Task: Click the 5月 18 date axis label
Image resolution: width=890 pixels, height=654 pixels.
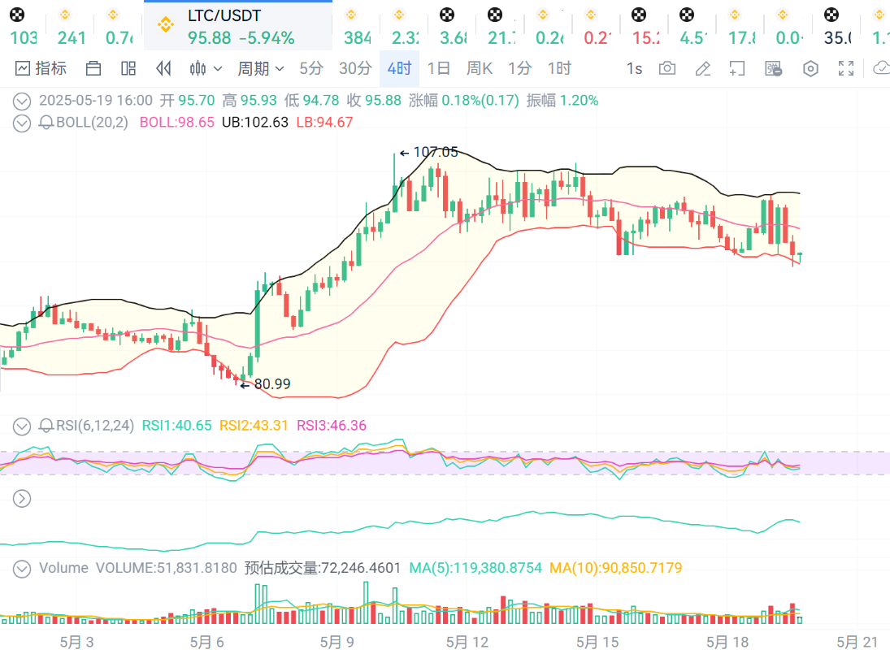Action: tap(727, 642)
